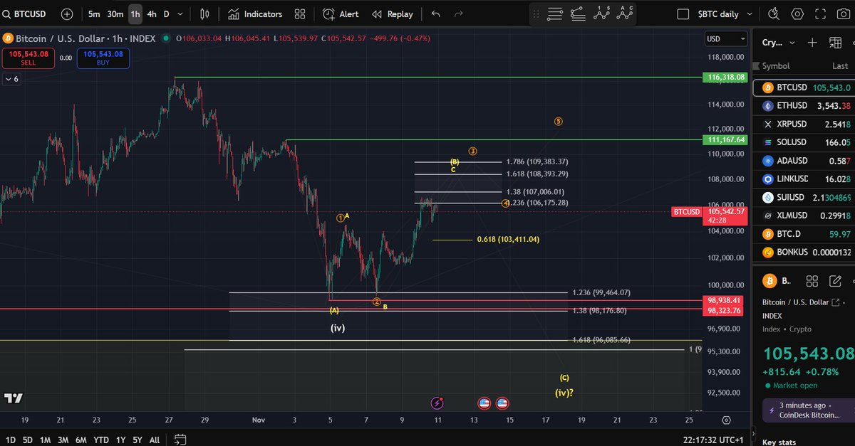
Task: Create a new alert with the Alert icon
Action: point(340,14)
